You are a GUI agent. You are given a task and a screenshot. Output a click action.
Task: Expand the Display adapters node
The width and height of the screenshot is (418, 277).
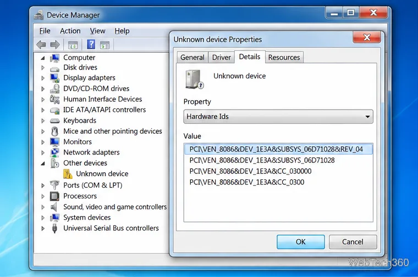click(43, 78)
